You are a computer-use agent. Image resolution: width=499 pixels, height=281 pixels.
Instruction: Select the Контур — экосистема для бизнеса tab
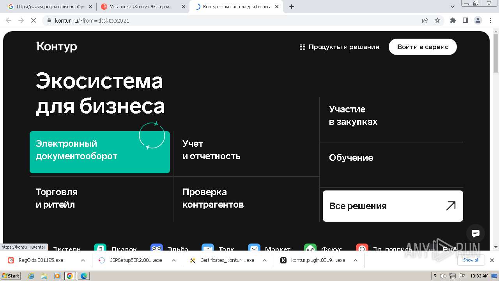pos(237,7)
